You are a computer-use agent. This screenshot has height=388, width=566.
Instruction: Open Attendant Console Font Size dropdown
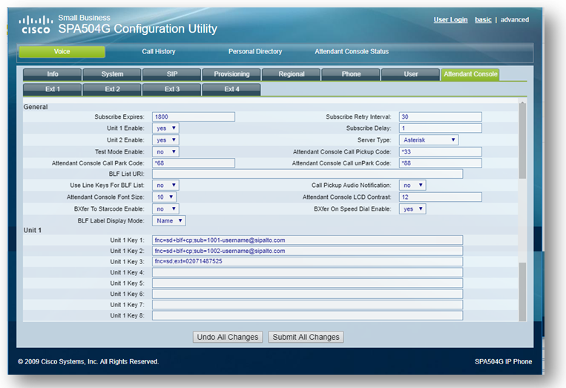[164, 197]
